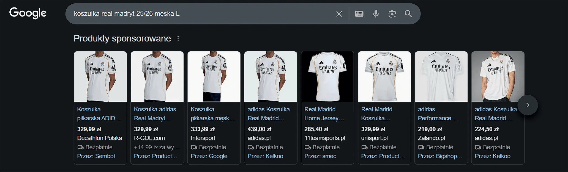The height and width of the screenshot is (172, 568).
Task: Open Google Lens image search
Action: (392, 14)
